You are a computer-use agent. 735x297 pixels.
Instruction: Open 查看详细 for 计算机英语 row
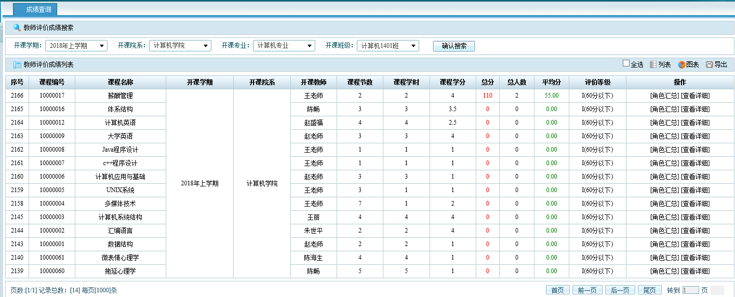[695, 123]
